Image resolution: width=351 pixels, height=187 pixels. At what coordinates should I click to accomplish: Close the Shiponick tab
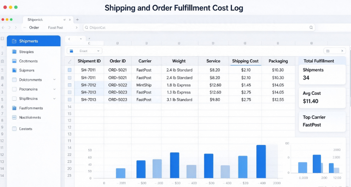70,20
